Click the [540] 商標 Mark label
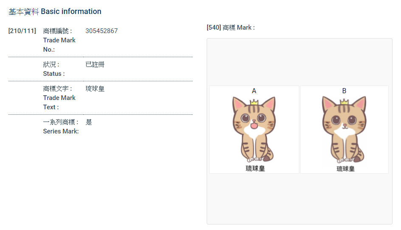 230,28
